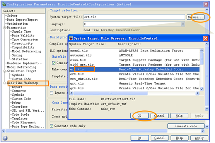215x143 pixels.
Task: Select Model Referencing under Diagnostics
Action: [26, 51]
